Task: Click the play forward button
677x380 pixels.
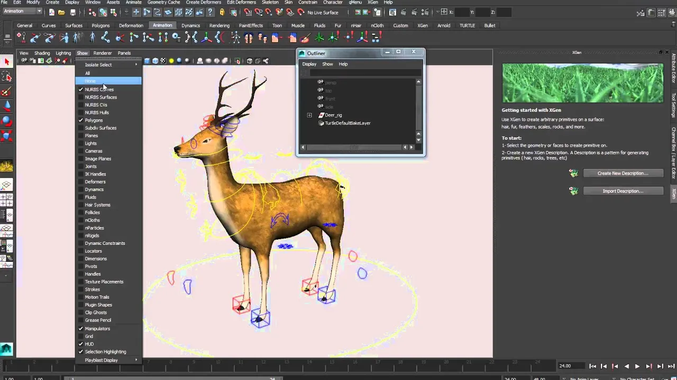Action: coord(637,366)
